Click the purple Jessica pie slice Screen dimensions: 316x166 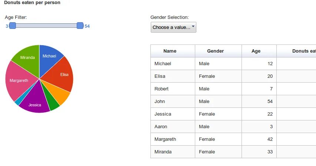click(35, 103)
